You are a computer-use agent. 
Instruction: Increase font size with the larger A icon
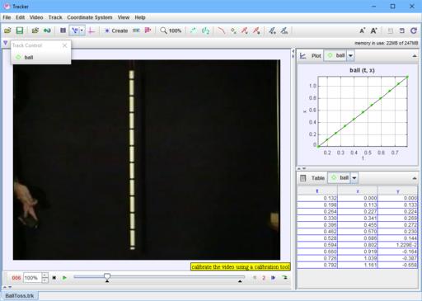tap(374, 31)
